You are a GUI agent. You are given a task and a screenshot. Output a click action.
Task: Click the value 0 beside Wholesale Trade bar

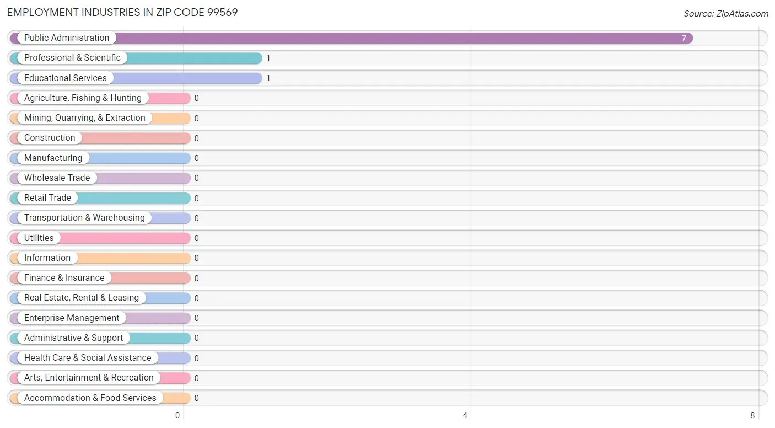[197, 178]
